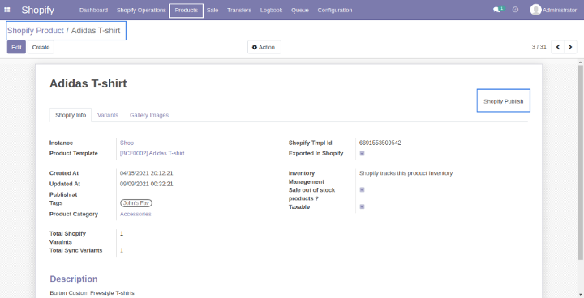Click the Publish at field label

pos(63,194)
